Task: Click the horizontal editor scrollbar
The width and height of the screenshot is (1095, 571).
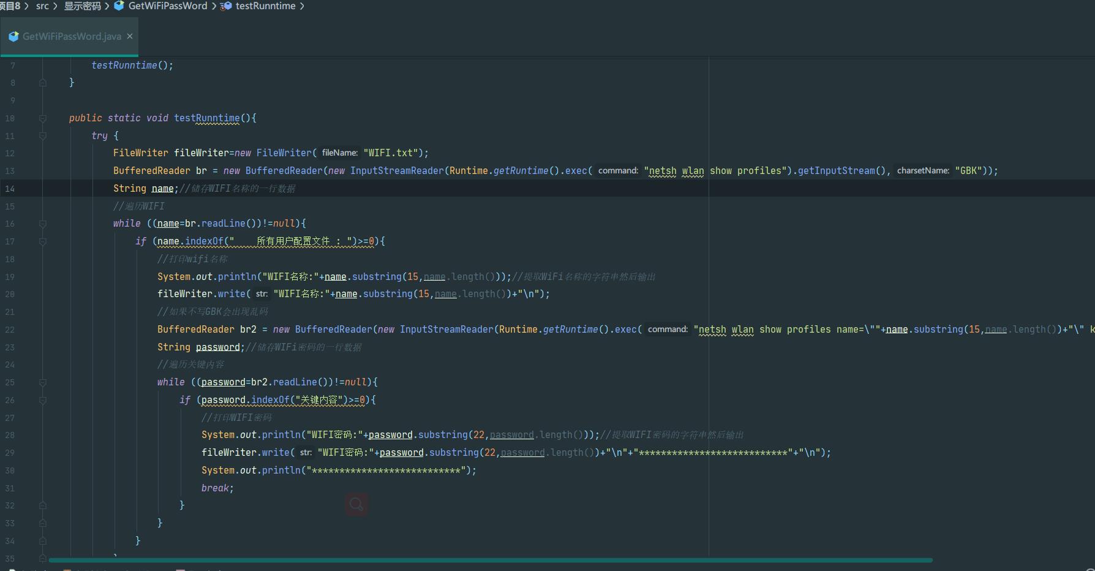Action: tap(491, 560)
